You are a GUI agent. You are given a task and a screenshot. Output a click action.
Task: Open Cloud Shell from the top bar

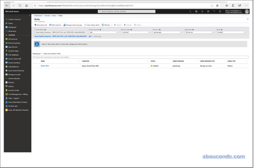191,11
